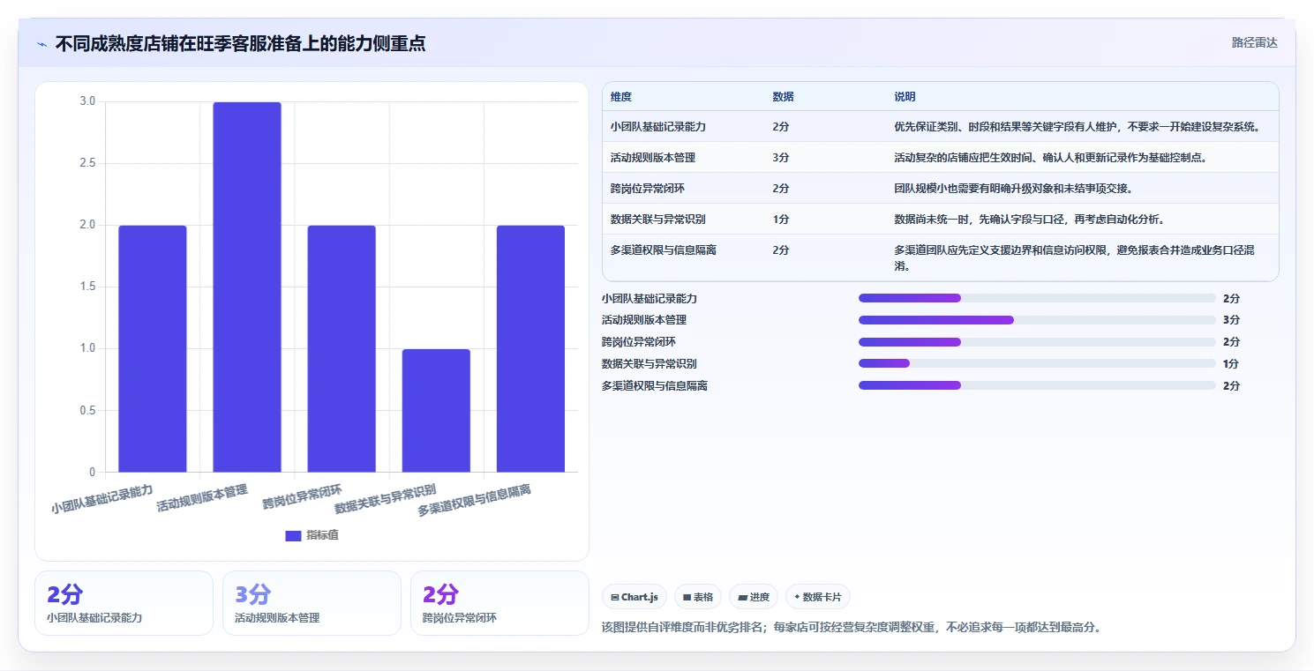Click the 多渠道权限与信息隔离 label left of its progress bar

coord(655,385)
